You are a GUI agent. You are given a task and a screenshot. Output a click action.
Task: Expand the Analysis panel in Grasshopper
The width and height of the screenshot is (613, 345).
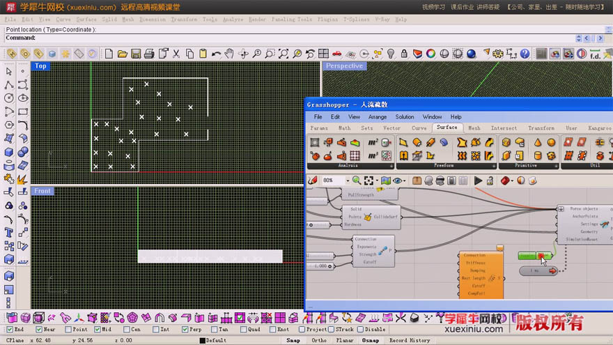(x=391, y=166)
